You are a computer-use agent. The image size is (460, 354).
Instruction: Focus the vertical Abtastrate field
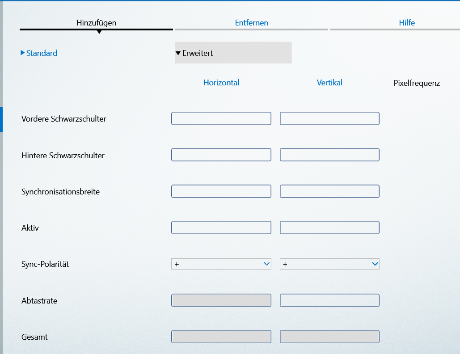329,300
